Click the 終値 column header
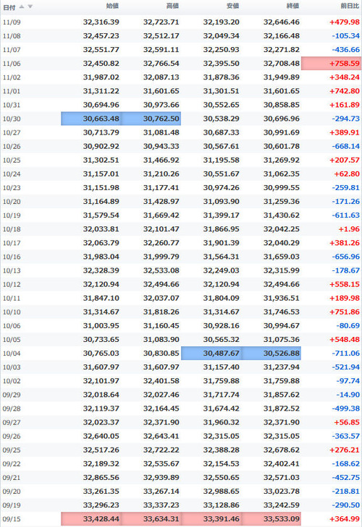The height and width of the screenshot is (527, 362). pos(292,6)
